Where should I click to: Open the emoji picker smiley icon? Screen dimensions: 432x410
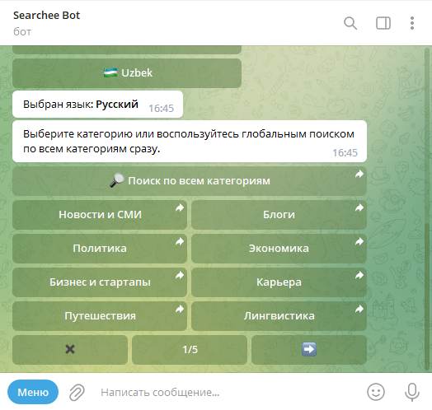click(x=376, y=392)
